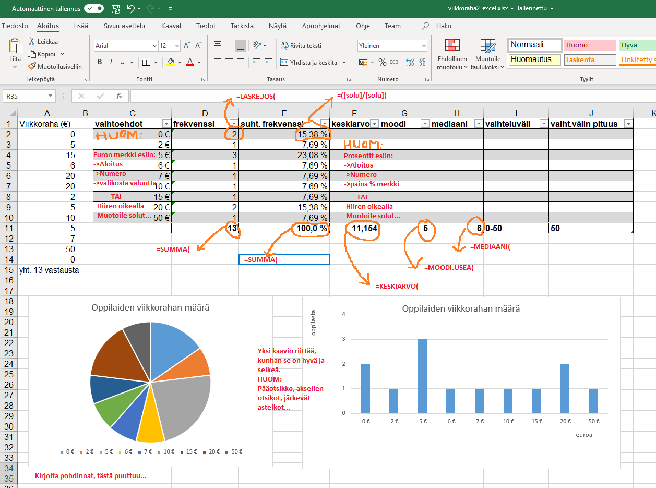Click the percent style icon
This screenshot has width=656, height=488.
[x=383, y=62]
